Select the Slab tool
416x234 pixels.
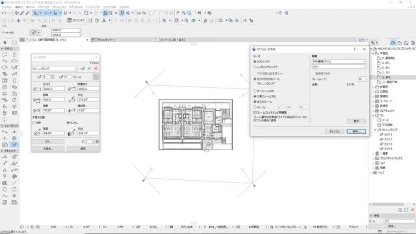[x=14, y=61]
